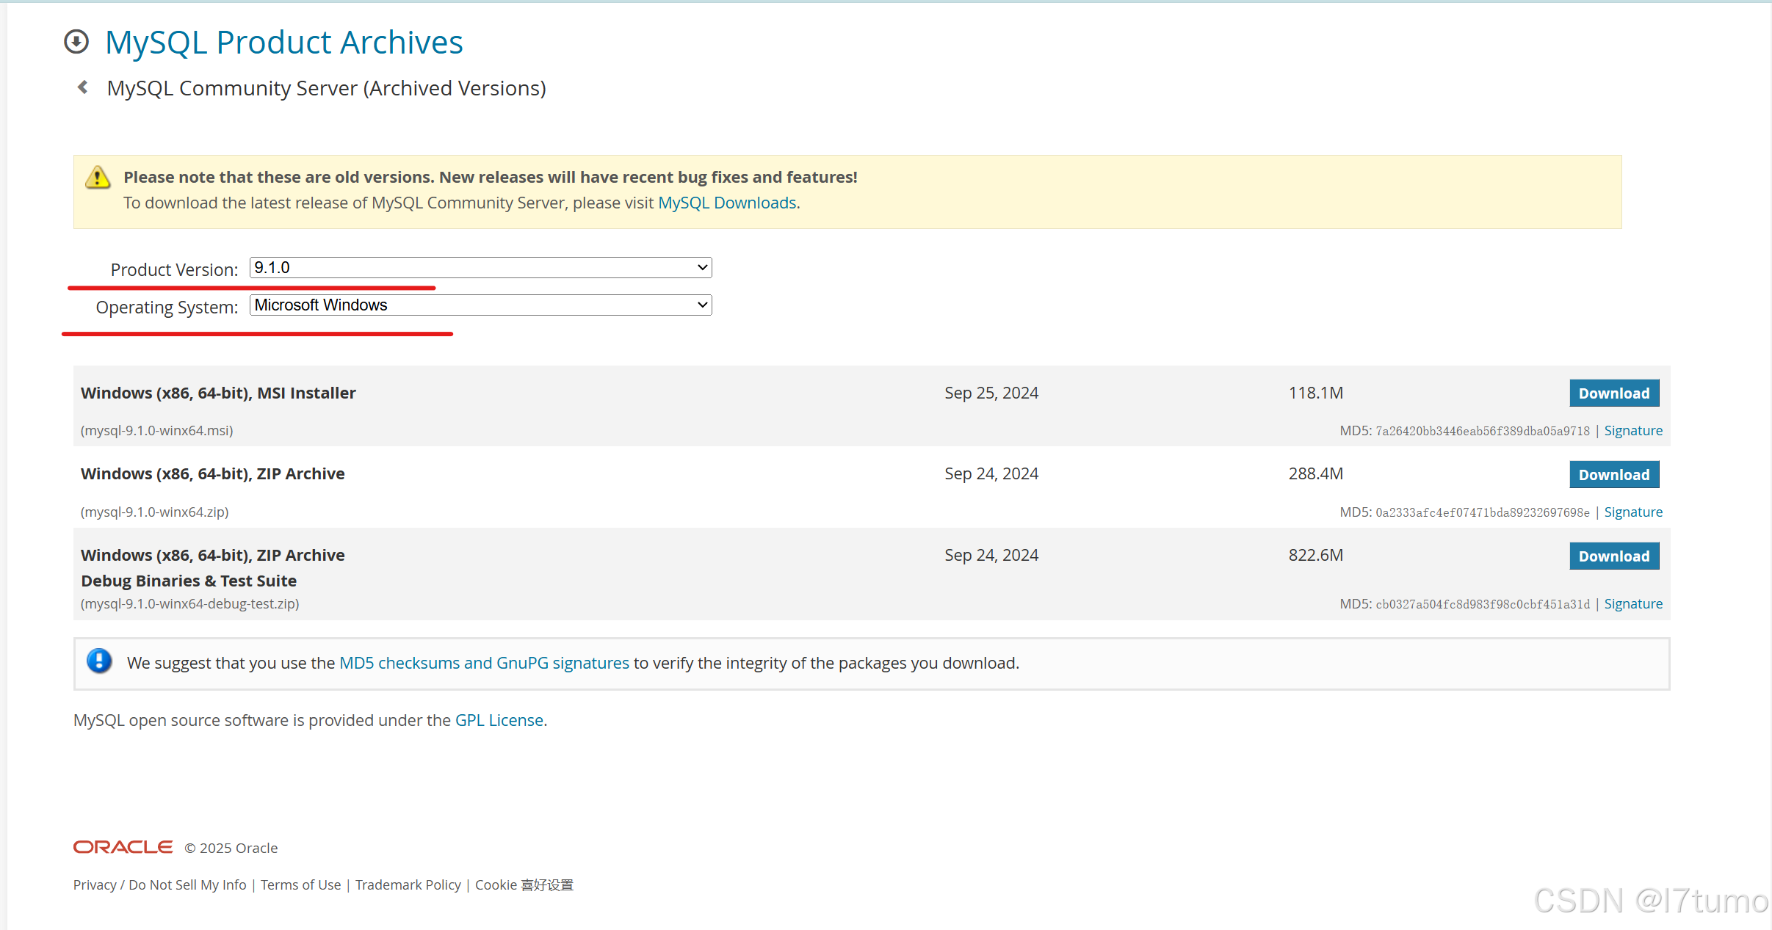
Task: Open Privacy / Do Not Sell My Info
Action: point(159,884)
